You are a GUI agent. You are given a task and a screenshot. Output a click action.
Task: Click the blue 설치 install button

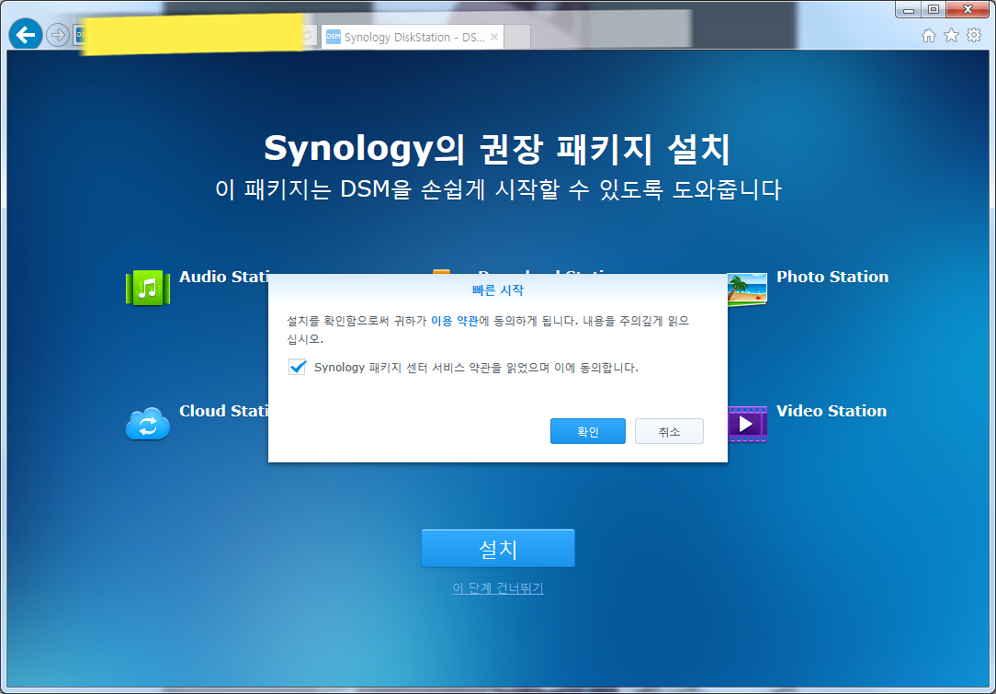coord(497,547)
